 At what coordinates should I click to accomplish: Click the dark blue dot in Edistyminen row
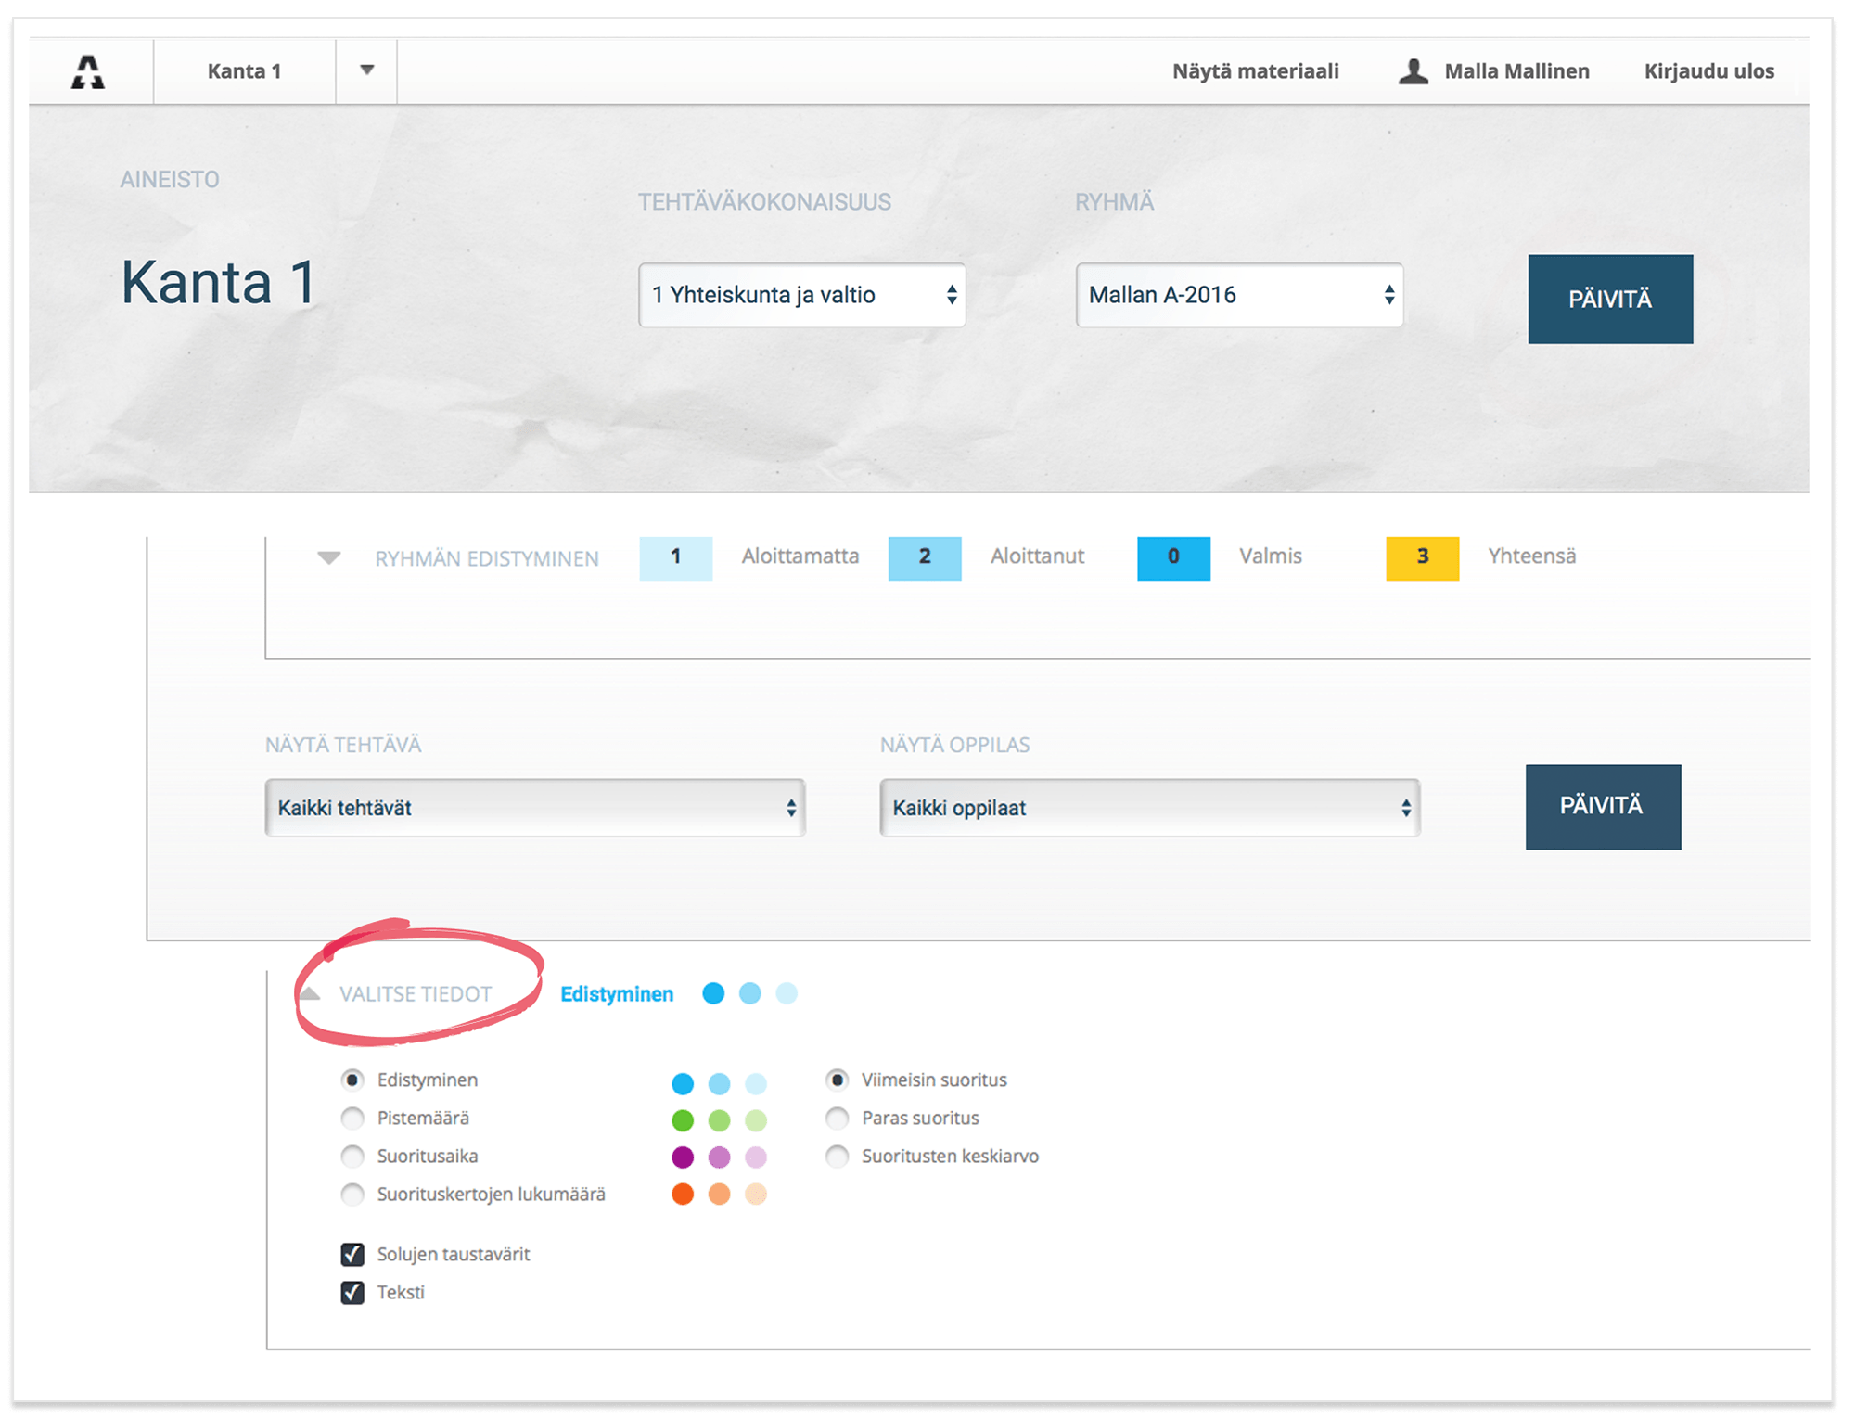pos(683,1083)
